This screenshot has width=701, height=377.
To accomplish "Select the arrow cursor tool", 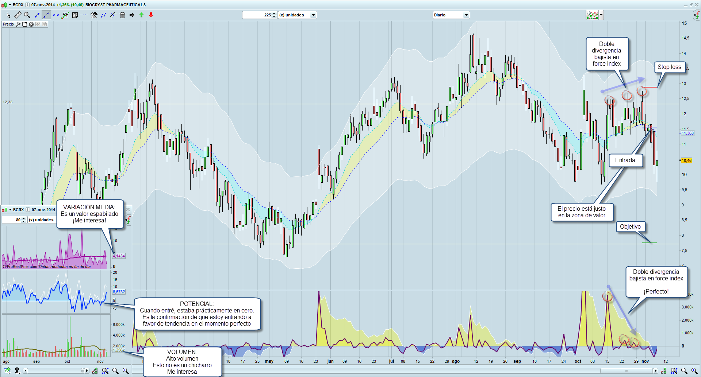I will pos(8,15).
